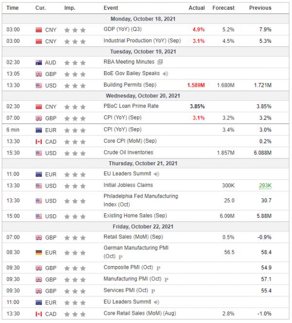This screenshot has width=292, height=323.
Task: Click the preliminary P icon beside Composite PMI (Oct)
Action: [158, 268]
